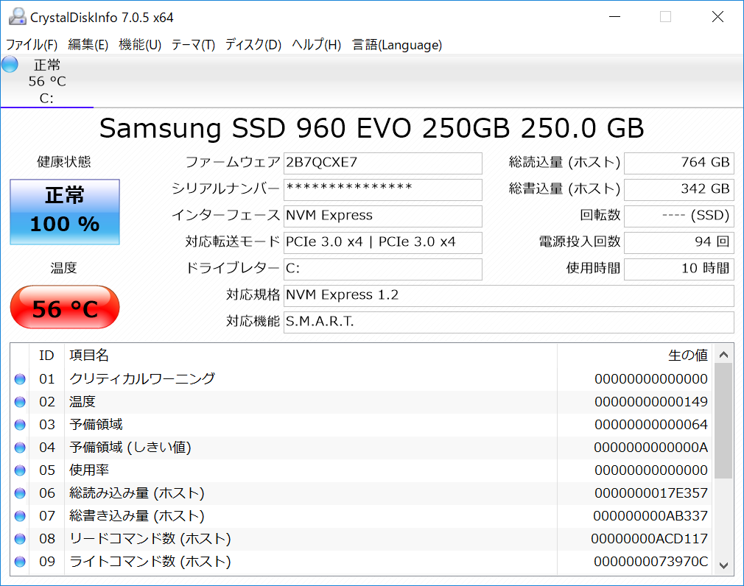Image resolution: width=744 pixels, height=586 pixels.
Task: Click the ---- (SSD) rotation rate value
Action: (679, 216)
